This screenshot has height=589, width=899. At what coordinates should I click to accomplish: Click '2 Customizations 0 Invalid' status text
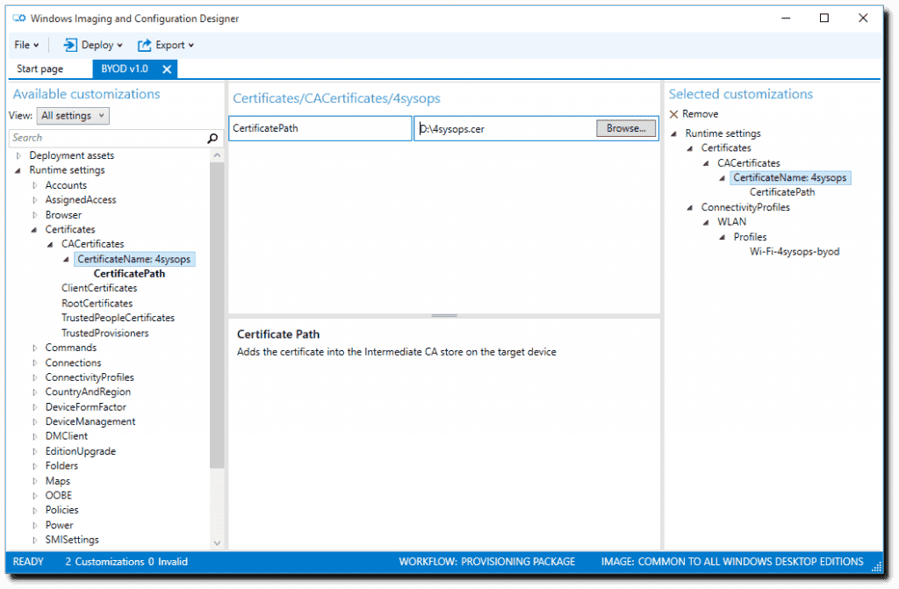(x=126, y=562)
